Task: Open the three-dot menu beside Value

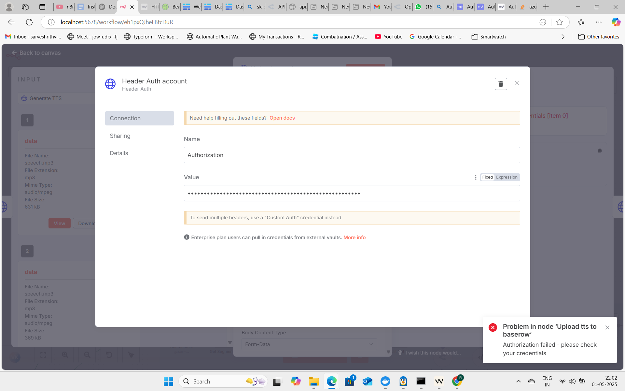Action: click(x=476, y=177)
